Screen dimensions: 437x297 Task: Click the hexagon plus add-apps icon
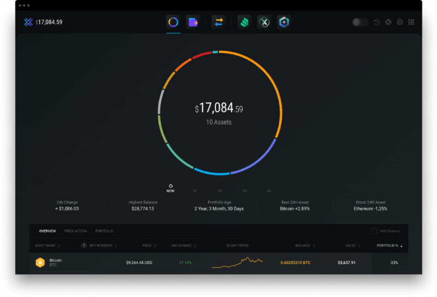pyautogui.click(x=284, y=22)
